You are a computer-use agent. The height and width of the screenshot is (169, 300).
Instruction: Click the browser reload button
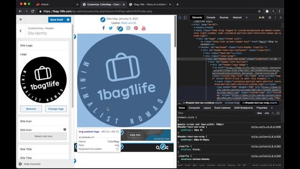tap(33, 11)
